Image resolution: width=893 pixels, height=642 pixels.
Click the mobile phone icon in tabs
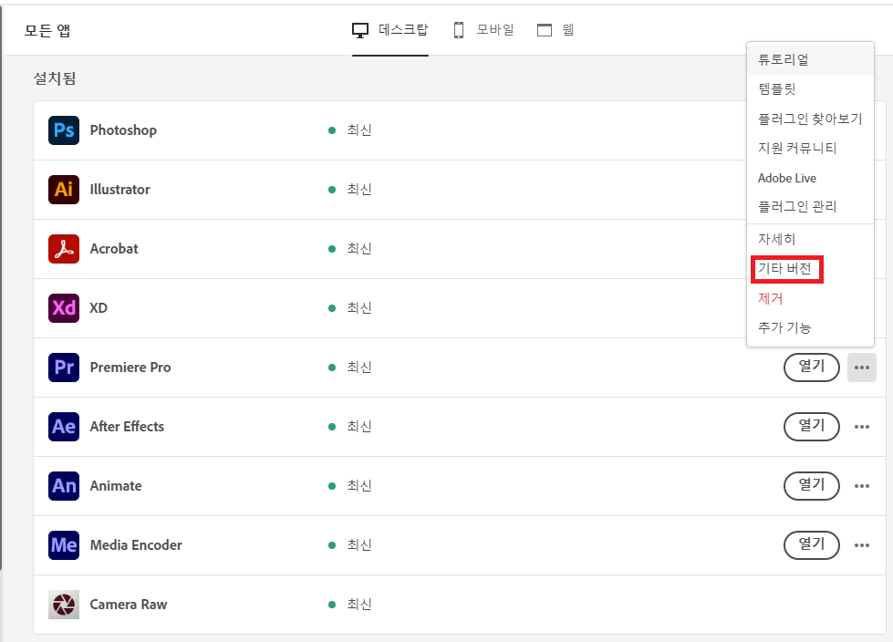point(459,29)
